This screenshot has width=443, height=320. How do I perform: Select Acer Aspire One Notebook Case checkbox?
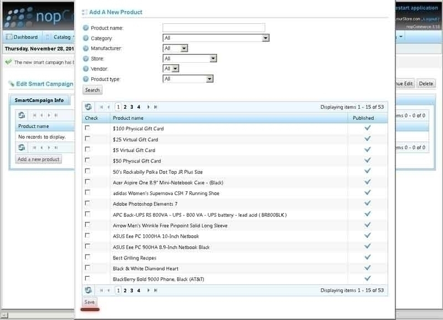[x=87, y=182]
